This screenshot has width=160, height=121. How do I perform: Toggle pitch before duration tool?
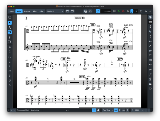[10, 32]
